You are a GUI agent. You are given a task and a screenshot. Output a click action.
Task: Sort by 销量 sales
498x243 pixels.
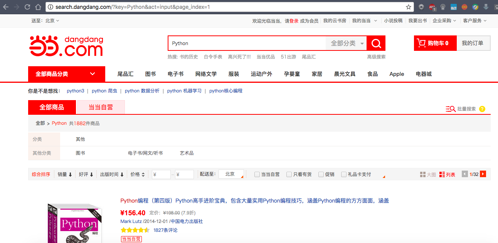65,174
